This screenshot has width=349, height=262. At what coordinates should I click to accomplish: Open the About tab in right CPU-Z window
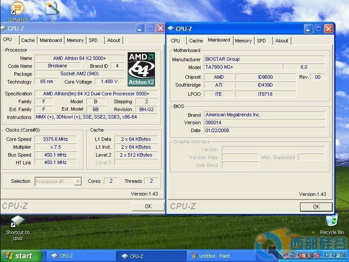coord(282,41)
